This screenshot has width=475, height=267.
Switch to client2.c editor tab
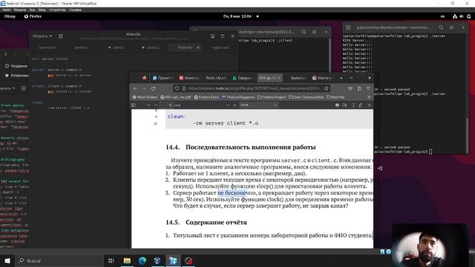[x=151, y=47]
